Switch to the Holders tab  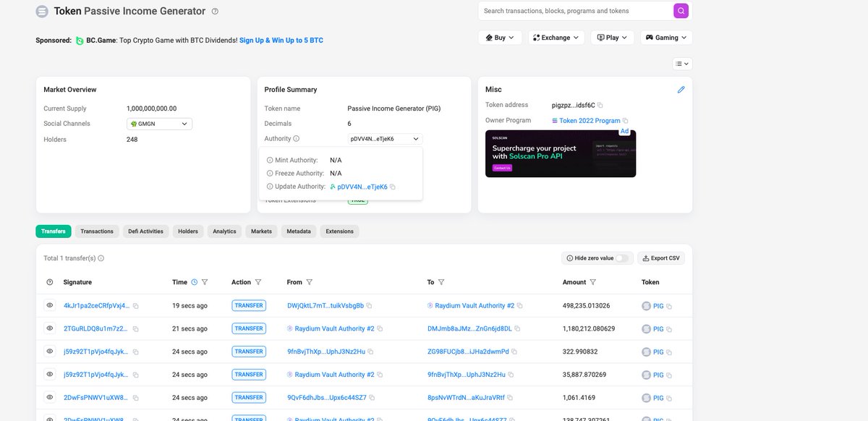tap(188, 231)
